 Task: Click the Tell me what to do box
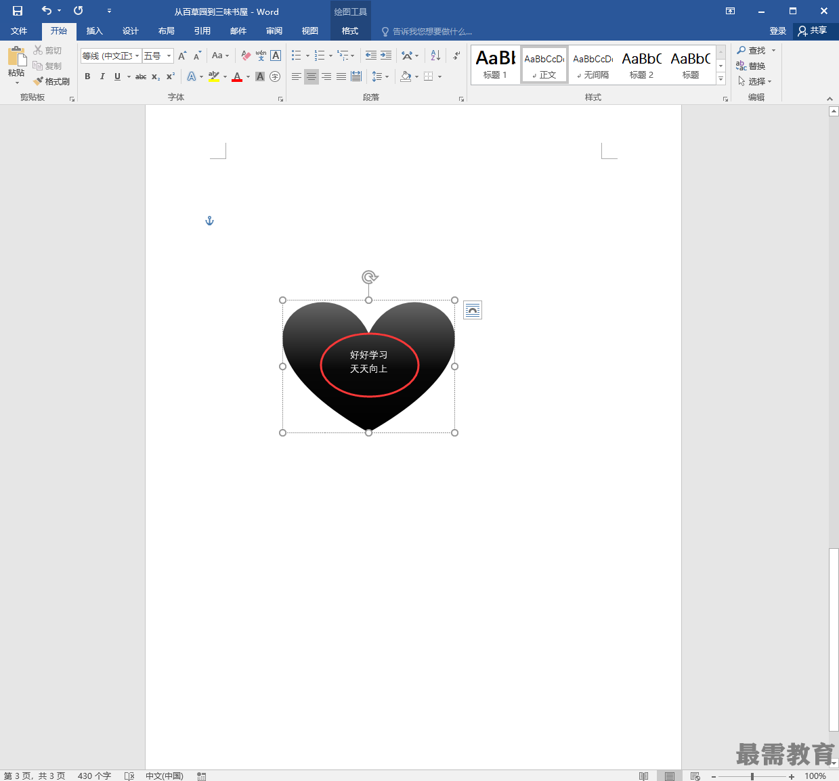click(x=427, y=31)
